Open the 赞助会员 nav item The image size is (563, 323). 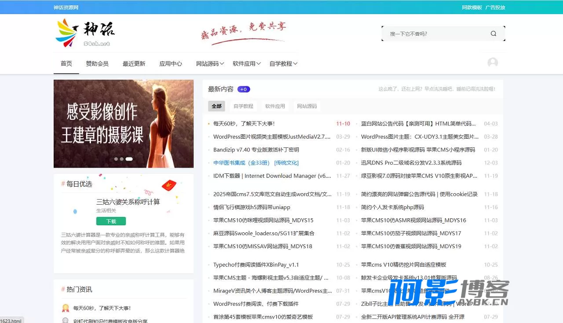click(x=97, y=64)
